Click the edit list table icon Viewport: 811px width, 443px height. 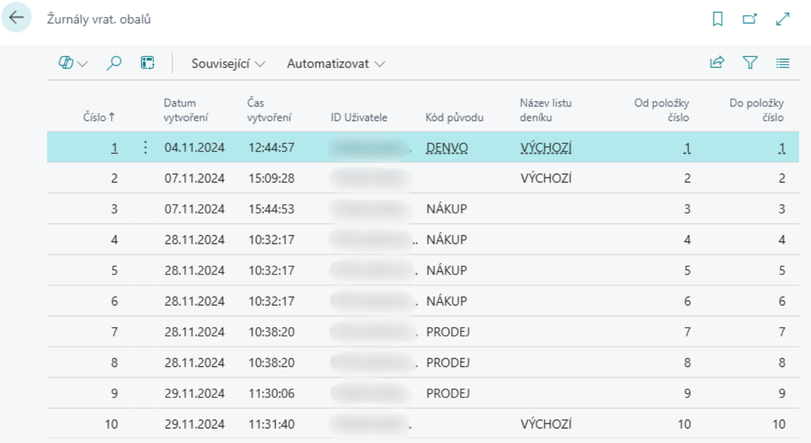(x=148, y=63)
